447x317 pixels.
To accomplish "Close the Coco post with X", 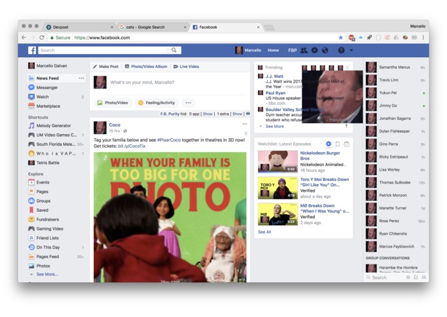I will tap(246, 133).
